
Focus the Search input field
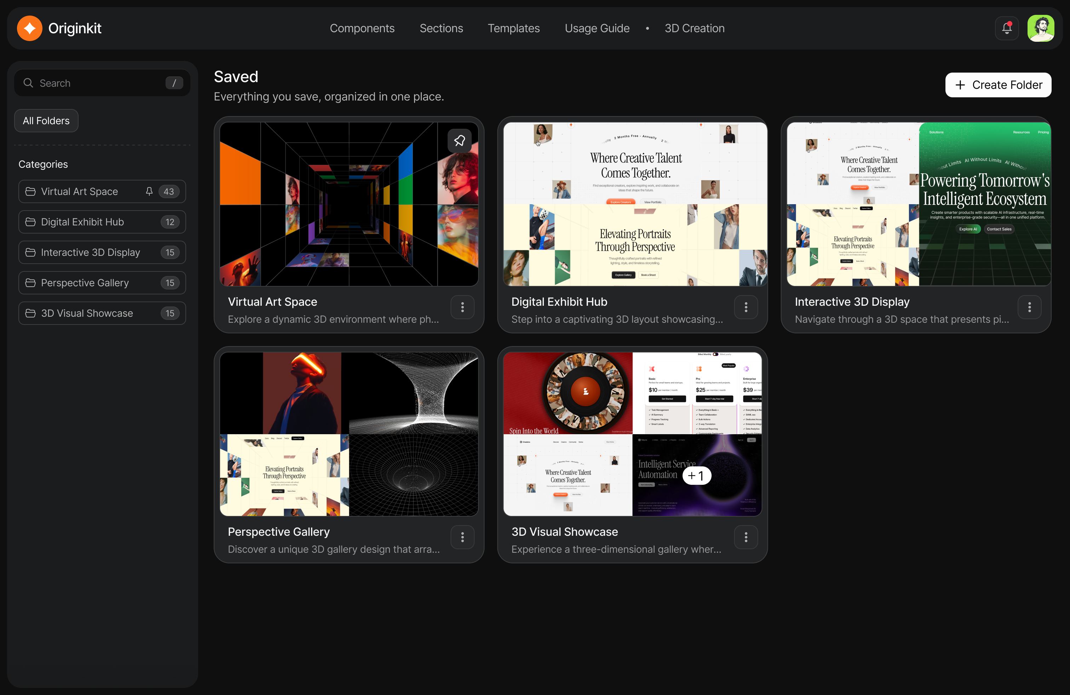click(102, 83)
